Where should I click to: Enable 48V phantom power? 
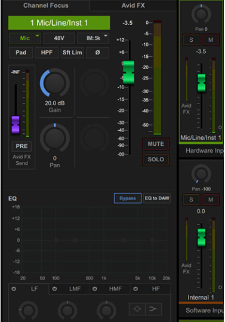click(59, 38)
